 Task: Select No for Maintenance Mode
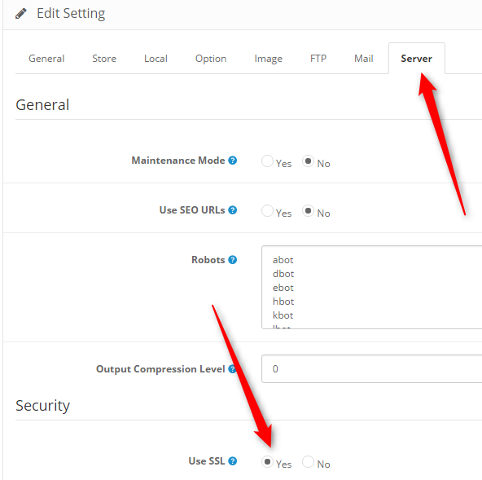click(308, 161)
